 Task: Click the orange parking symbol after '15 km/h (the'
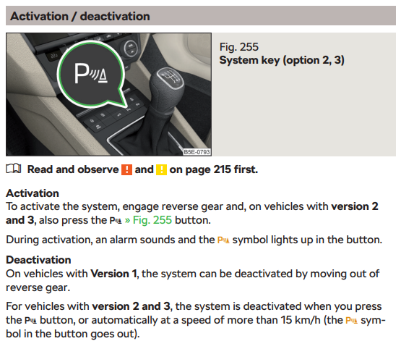[351, 321]
